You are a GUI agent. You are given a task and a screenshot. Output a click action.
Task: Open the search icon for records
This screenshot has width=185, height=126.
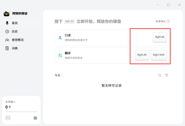click(160, 75)
